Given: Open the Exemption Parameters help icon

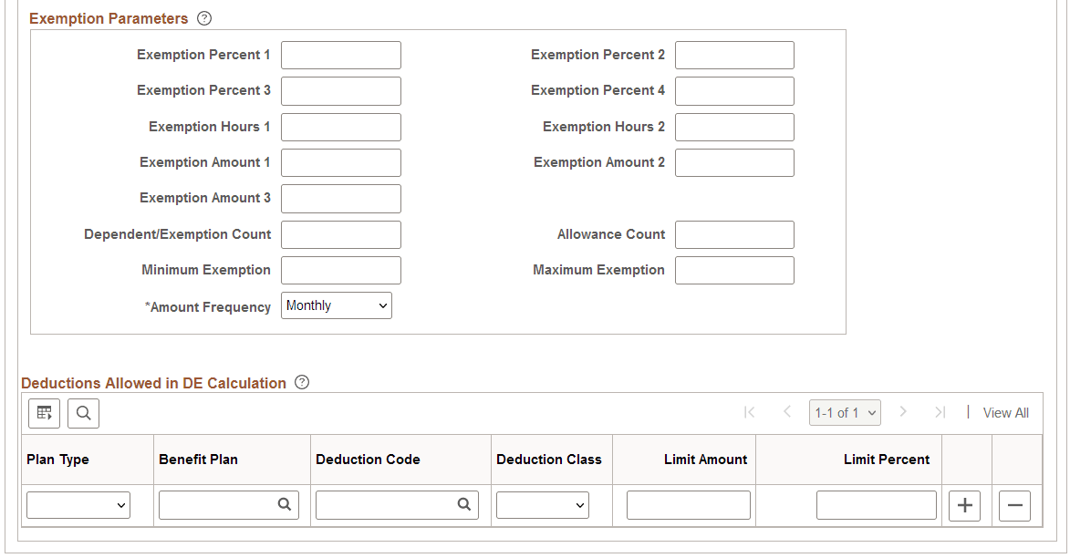Looking at the screenshot, I should pyautogui.click(x=203, y=17).
